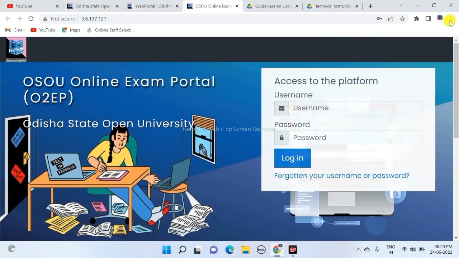Open the Dell app on taskbar
Image resolution: width=459 pixels, height=258 pixels.
pos(261,249)
